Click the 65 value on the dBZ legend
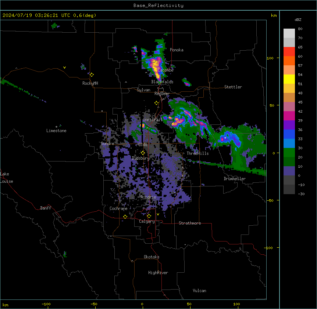 pyautogui.click(x=300, y=47)
